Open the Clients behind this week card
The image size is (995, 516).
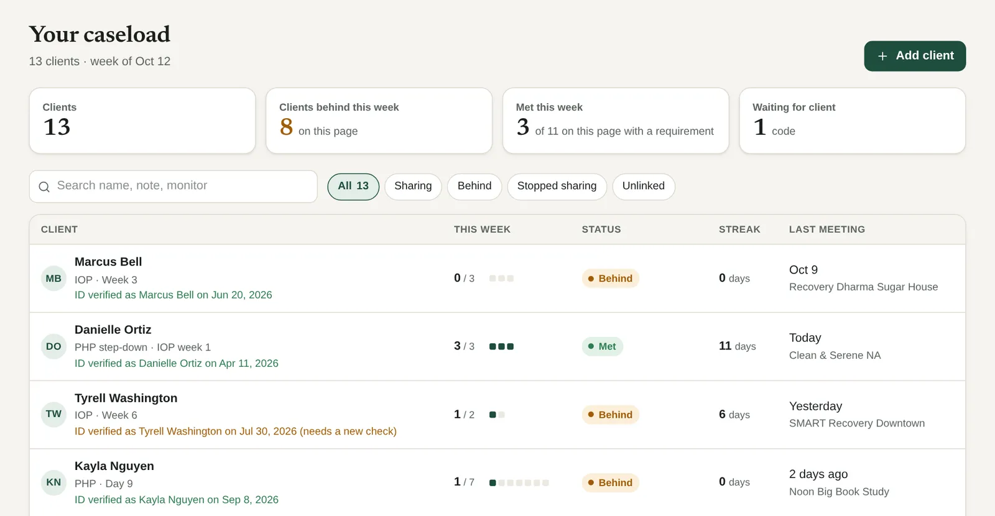coord(379,121)
